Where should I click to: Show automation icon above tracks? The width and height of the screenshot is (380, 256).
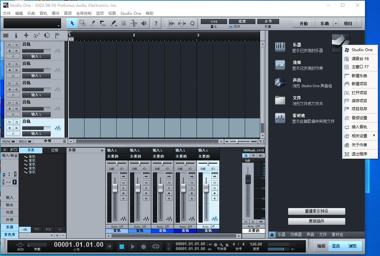tap(37, 36)
